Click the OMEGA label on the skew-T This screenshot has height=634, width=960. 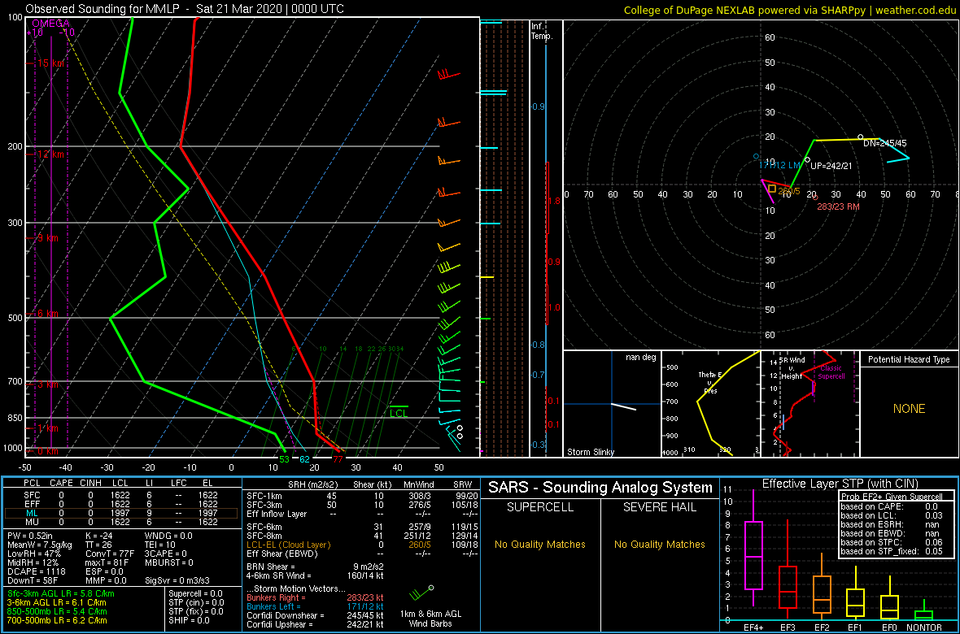pyautogui.click(x=50, y=23)
